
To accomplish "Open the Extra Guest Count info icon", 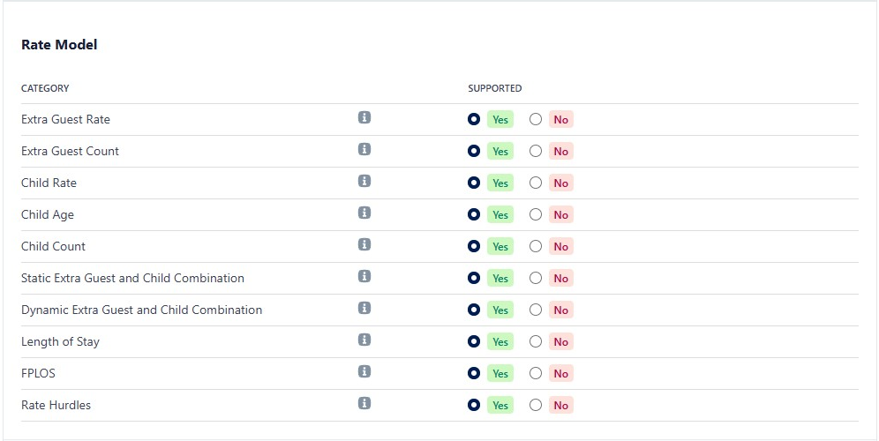I will [x=364, y=150].
